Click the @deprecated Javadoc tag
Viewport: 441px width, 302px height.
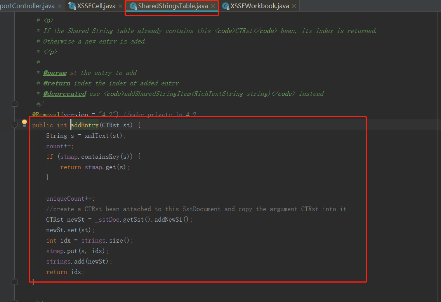point(64,94)
